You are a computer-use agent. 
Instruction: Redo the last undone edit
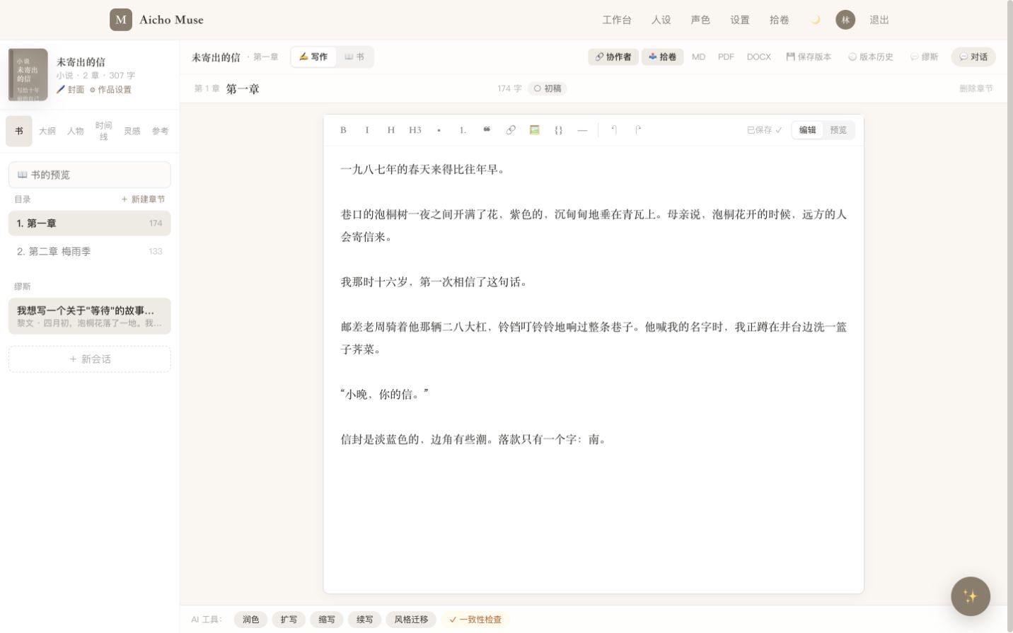coord(638,130)
